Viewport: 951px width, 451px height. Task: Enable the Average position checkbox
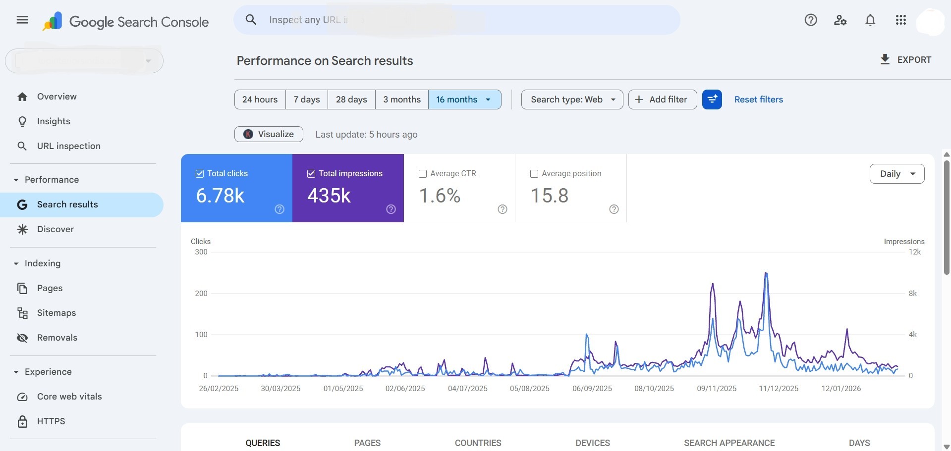534,173
